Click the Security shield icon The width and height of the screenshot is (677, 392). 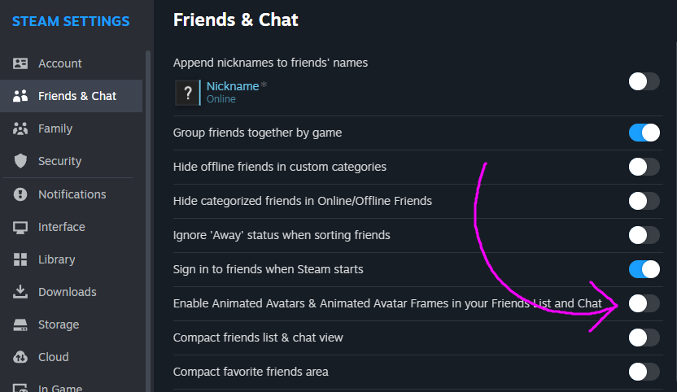[x=21, y=161]
